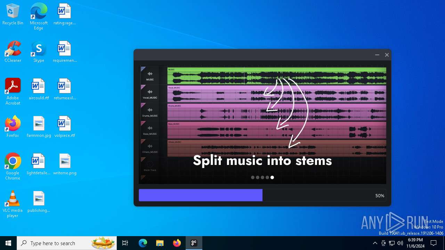Image resolution: width=445 pixels, height=250 pixels.
Task: Click the third slideshow dot indicator
Action: [x=262, y=177]
